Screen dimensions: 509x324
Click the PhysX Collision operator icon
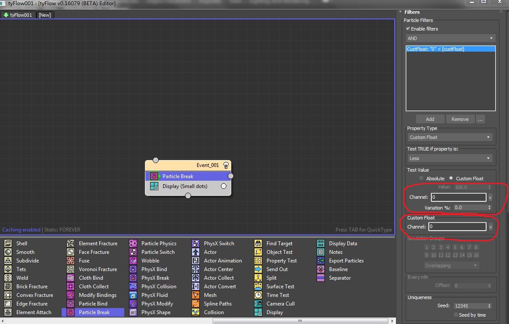pyautogui.click(x=133, y=287)
